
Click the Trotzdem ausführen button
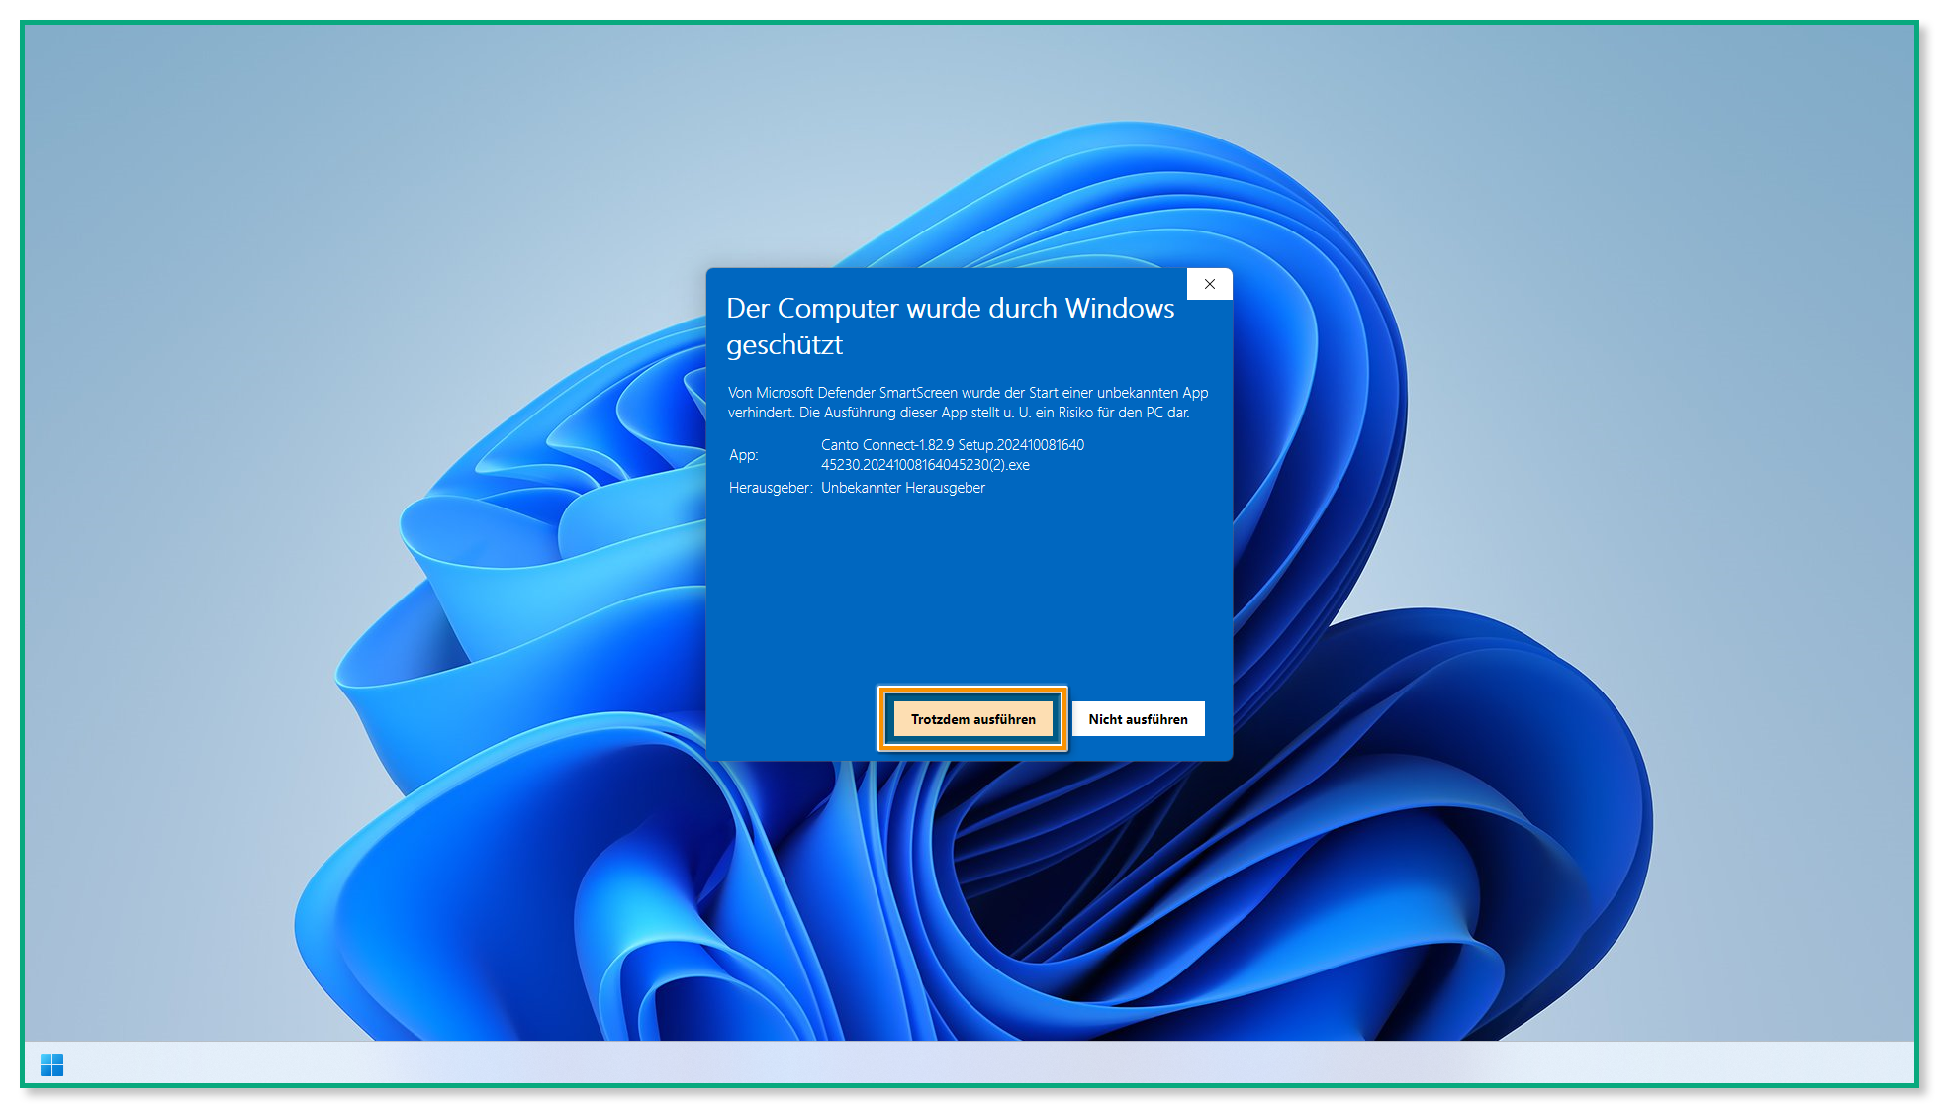tap(973, 719)
